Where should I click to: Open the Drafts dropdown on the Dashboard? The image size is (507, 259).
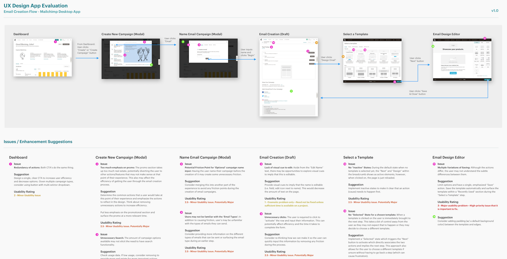click(x=60, y=44)
